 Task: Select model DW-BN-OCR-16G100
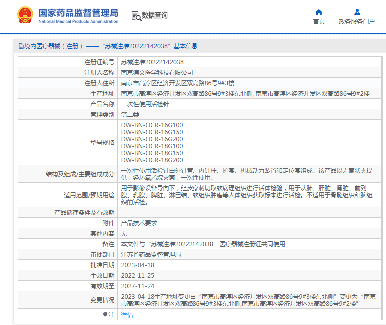(x=152, y=125)
